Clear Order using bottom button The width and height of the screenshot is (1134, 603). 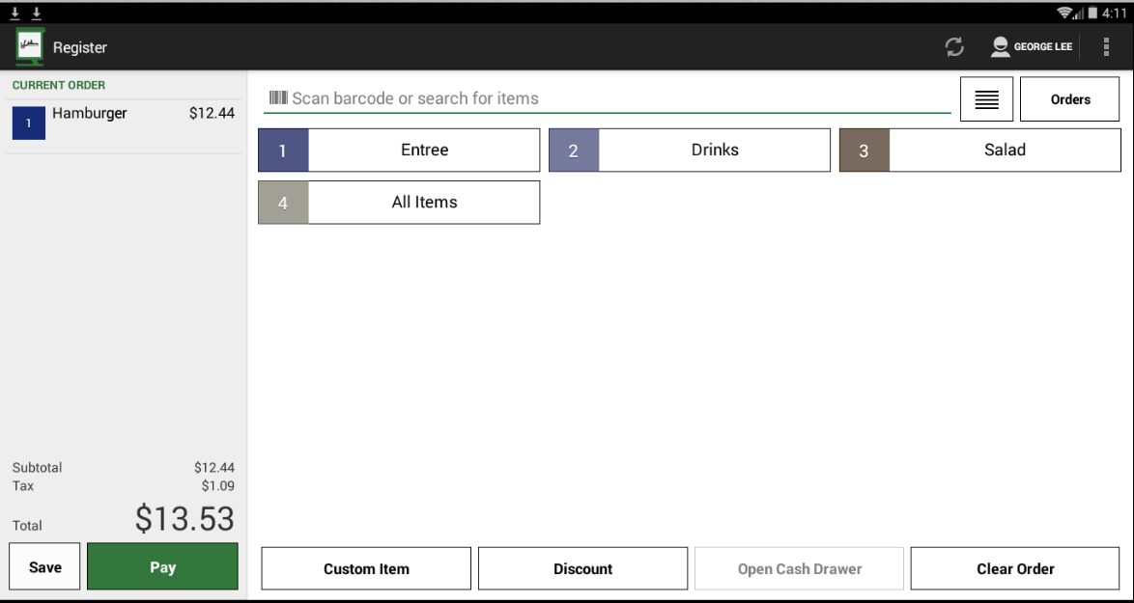coord(1015,569)
